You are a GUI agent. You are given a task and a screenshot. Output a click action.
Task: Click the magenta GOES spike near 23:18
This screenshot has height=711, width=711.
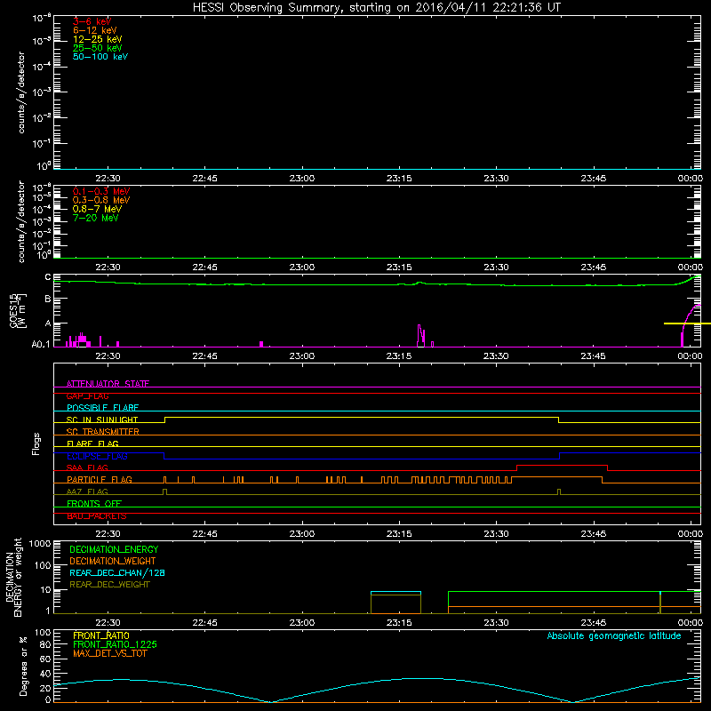[420, 336]
